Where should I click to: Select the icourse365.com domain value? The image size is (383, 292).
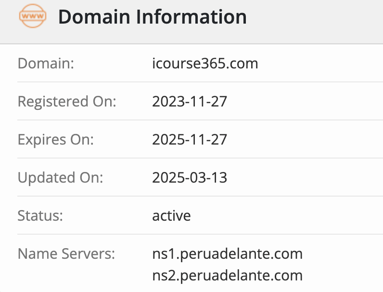tap(205, 64)
